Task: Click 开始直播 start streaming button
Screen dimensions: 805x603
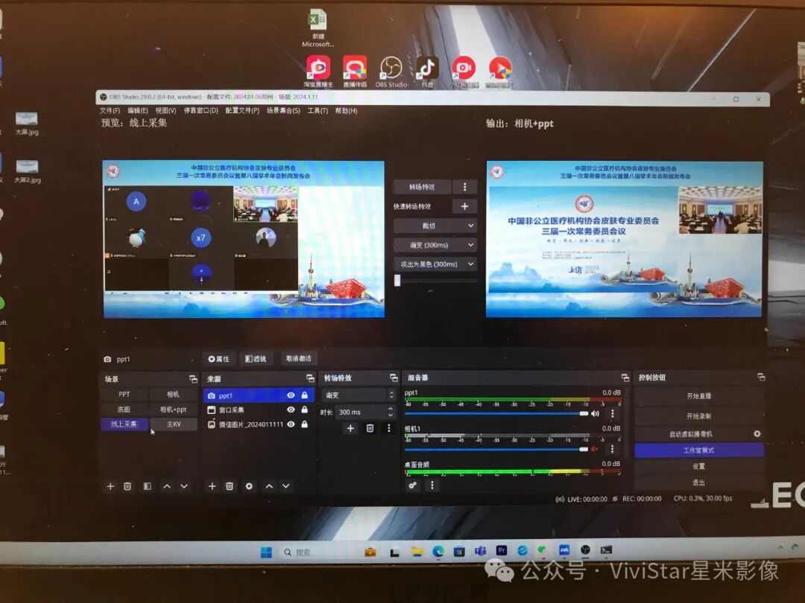Action: pyautogui.click(x=699, y=396)
